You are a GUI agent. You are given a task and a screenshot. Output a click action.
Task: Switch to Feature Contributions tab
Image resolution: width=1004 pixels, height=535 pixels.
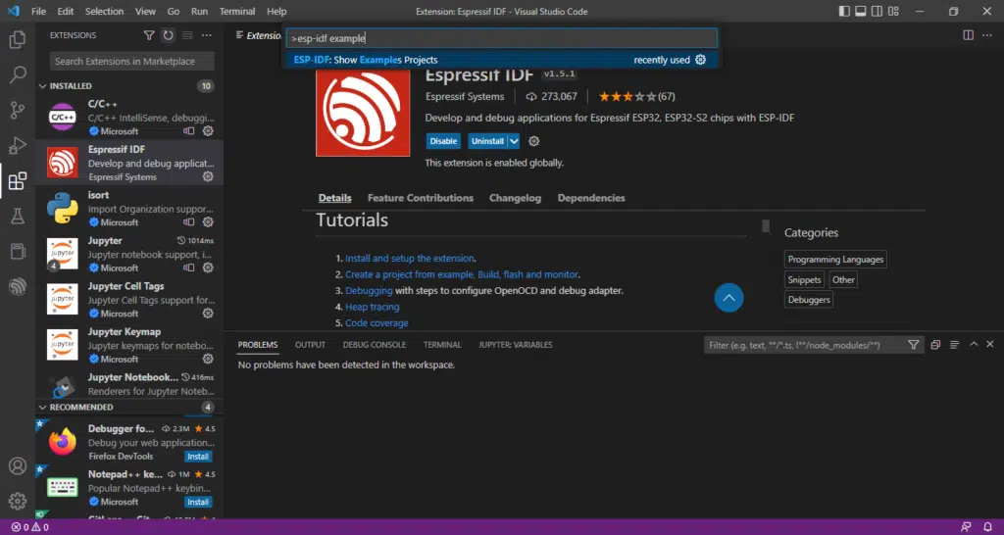tap(421, 198)
